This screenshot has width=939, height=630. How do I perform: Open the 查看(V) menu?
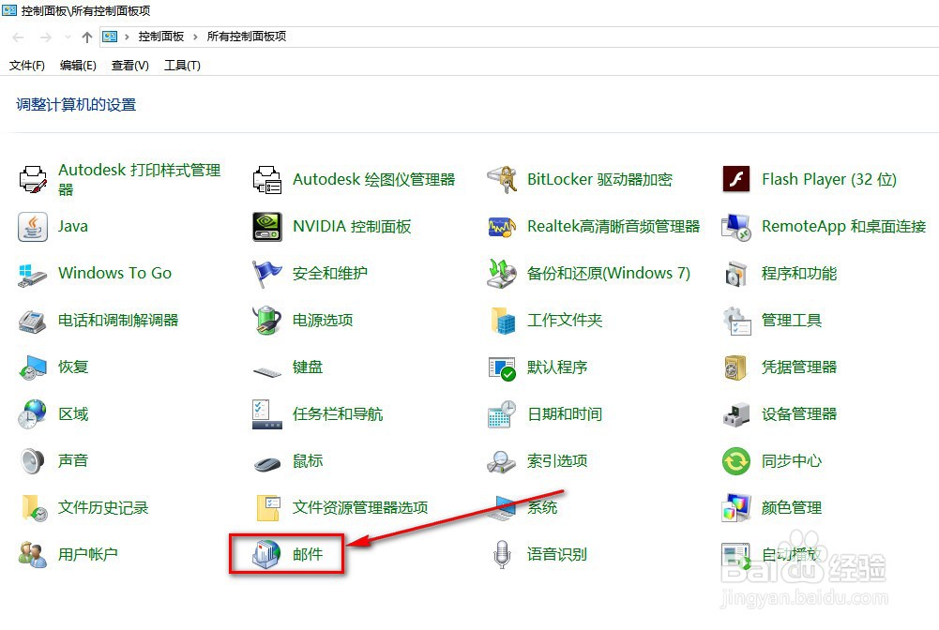click(x=130, y=66)
